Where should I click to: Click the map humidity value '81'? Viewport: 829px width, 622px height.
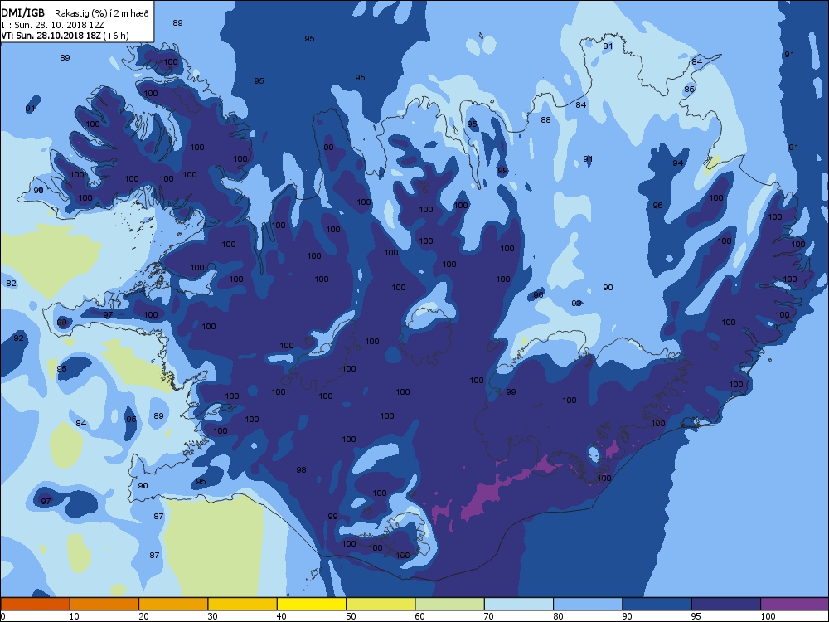coord(608,46)
